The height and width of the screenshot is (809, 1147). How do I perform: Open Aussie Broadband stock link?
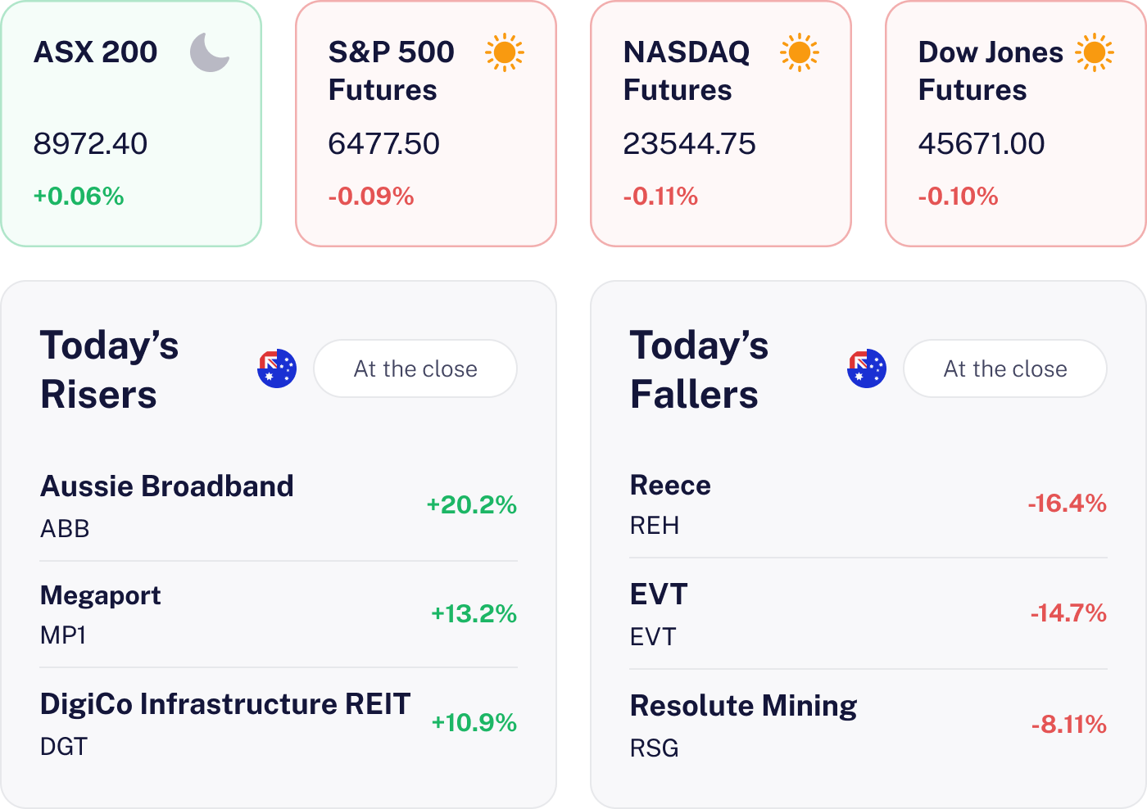(167, 486)
